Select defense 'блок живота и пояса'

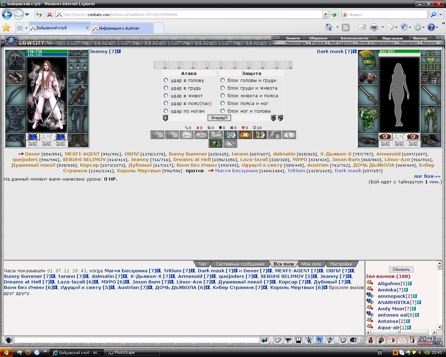click(x=223, y=96)
